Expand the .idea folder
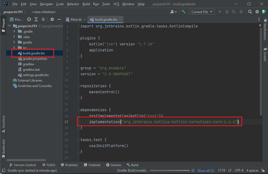This screenshot has width=268, height=174. coord(14,37)
